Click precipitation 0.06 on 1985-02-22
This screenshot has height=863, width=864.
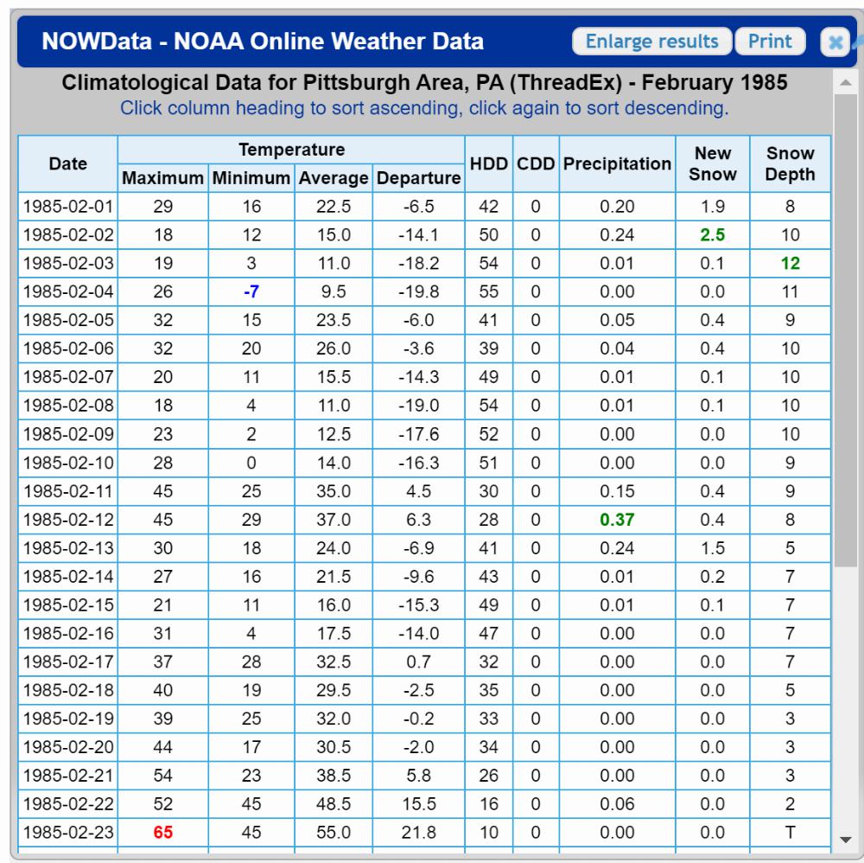click(617, 804)
